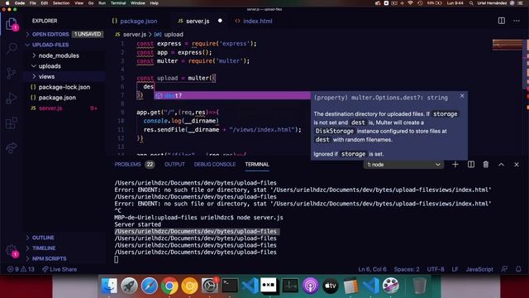
Task: Expand the OUTLINE section
Action: coord(43,238)
